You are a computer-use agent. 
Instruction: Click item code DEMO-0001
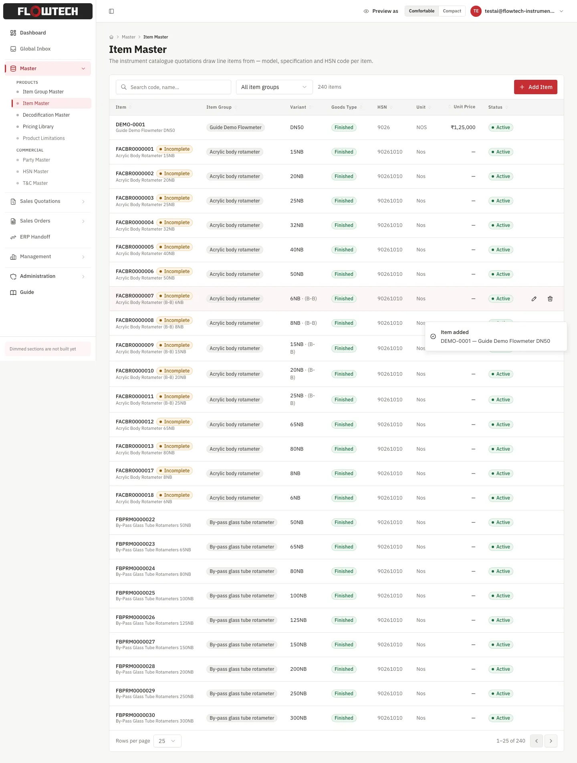(x=130, y=125)
